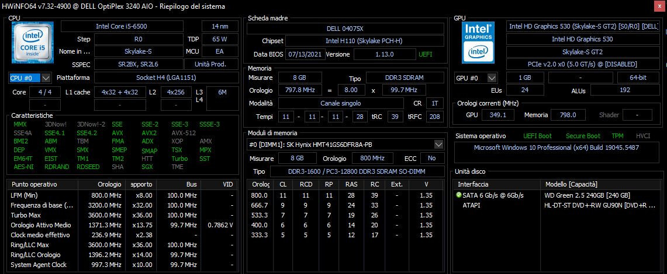Image resolution: width=667 pixels, height=274 pixels.
Task: Click the Intel Graphics logo
Action: point(478,43)
